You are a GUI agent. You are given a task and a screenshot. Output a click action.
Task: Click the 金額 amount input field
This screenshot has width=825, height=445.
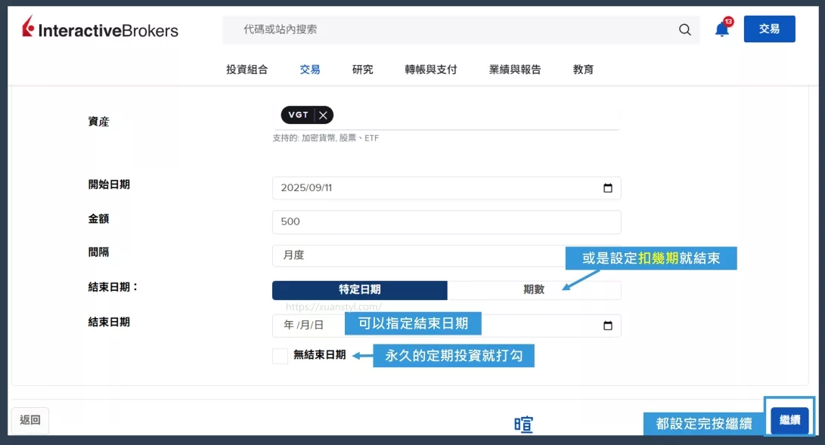pyautogui.click(x=446, y=222)
